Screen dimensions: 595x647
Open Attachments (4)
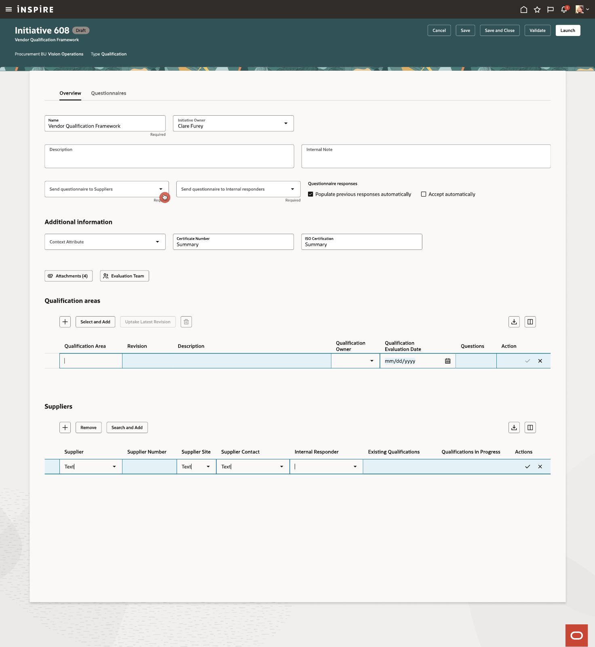(x=69, y=276)
